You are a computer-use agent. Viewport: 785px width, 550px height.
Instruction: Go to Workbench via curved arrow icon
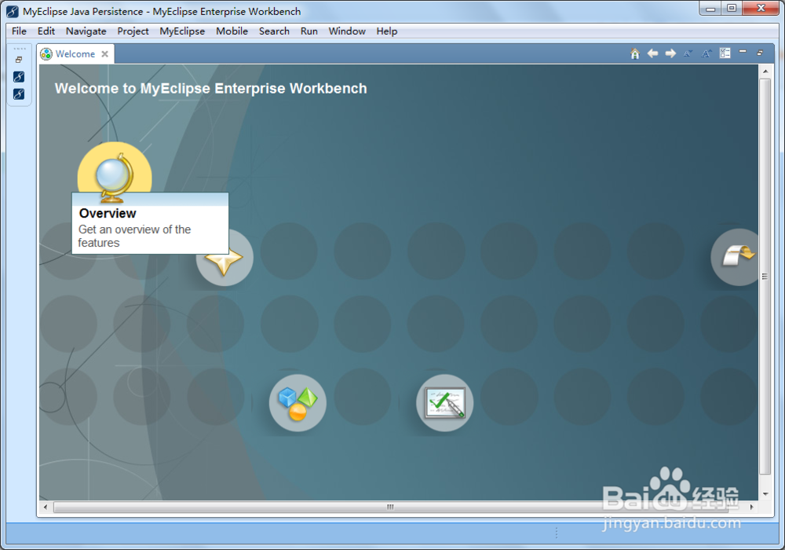coord(736,257)
